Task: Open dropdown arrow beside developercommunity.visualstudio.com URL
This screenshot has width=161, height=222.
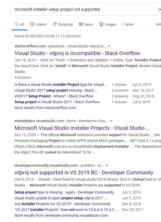Action: click(107, 165)
